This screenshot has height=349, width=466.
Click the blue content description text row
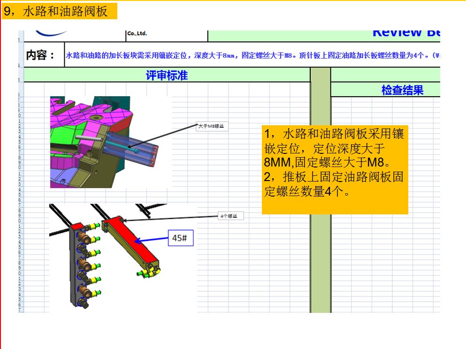[x=252, y=55]
